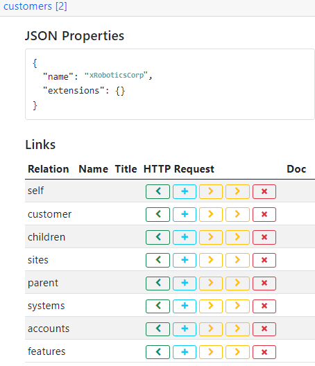Click the red X delete button for features
The image size is (315, 366).
pos(264,351)
